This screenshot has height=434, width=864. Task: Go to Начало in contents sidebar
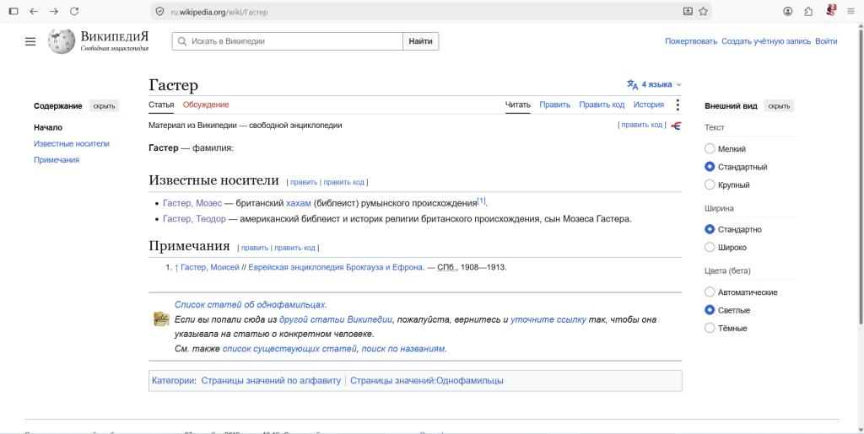coord(48,127)
